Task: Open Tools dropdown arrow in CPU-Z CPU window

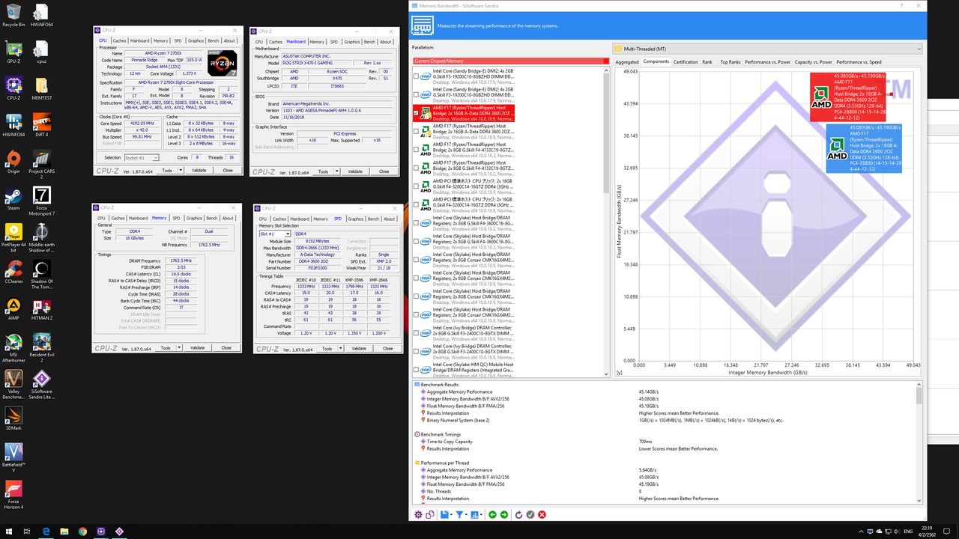Action: coord(179,170)
